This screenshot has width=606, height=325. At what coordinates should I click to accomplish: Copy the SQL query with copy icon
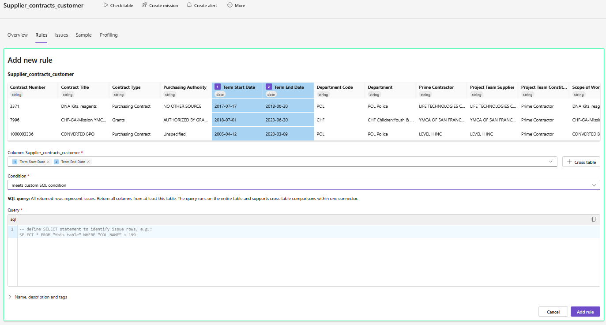pyautogui.click(x=594, y=219)
